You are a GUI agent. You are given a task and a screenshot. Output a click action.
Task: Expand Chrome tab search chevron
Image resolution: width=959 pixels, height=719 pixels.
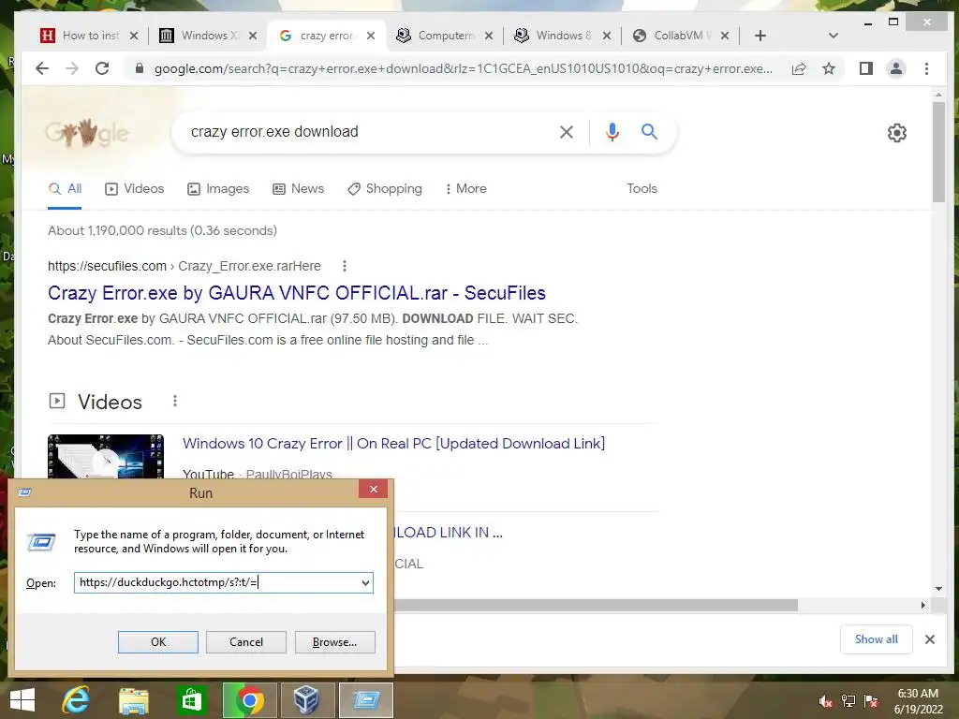[x=833, y=36]
